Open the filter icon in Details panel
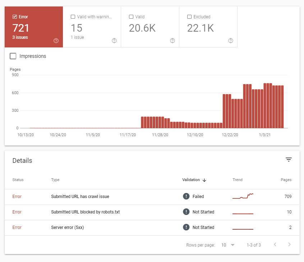This screenshot has width=304, height=262. [x=289, y=160]
